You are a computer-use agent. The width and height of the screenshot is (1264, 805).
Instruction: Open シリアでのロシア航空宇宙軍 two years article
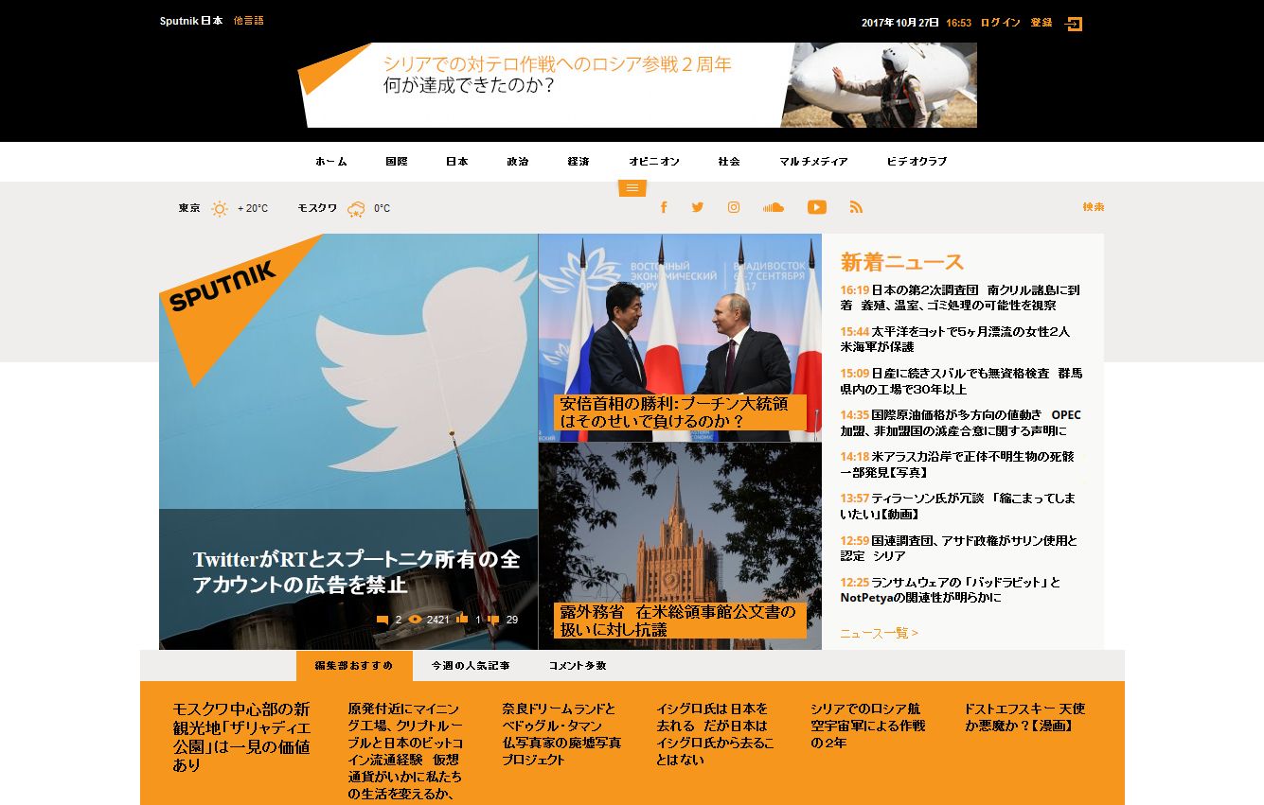[x=868, y=726]
